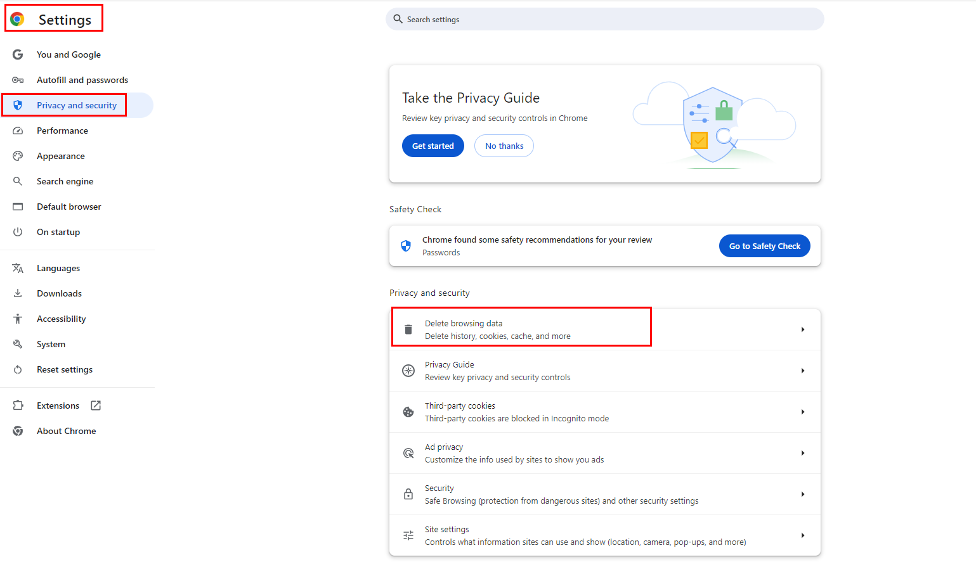Click the Accessibility person icon
This screenshot has width=976, height=562.
[18, 319]
